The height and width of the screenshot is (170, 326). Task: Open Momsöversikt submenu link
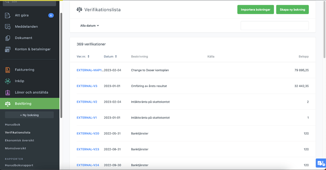[16, 148]
